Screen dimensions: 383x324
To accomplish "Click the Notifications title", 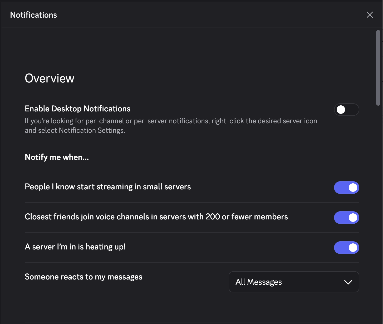I will [33, 15].
